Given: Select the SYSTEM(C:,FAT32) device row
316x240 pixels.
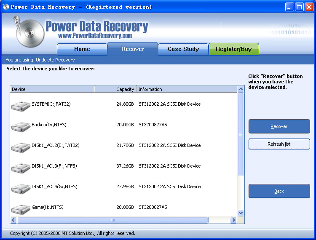Looking at the screenshot, I should click(124, 106).
